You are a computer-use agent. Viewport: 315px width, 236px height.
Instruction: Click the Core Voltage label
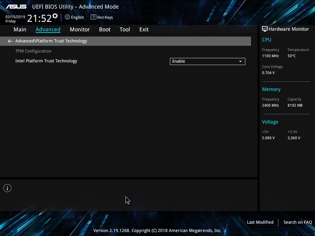pos(272,66)
